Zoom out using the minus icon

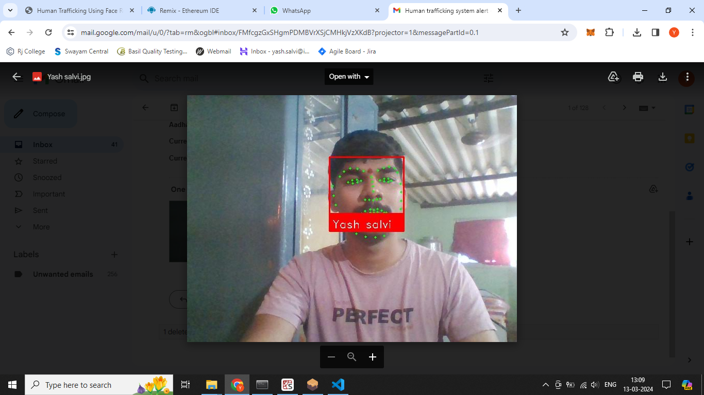331,357
